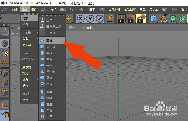The image size is (188, 121).
Task: Choose 空白多边形 empty polygon entry
Action: click(52, 26)
